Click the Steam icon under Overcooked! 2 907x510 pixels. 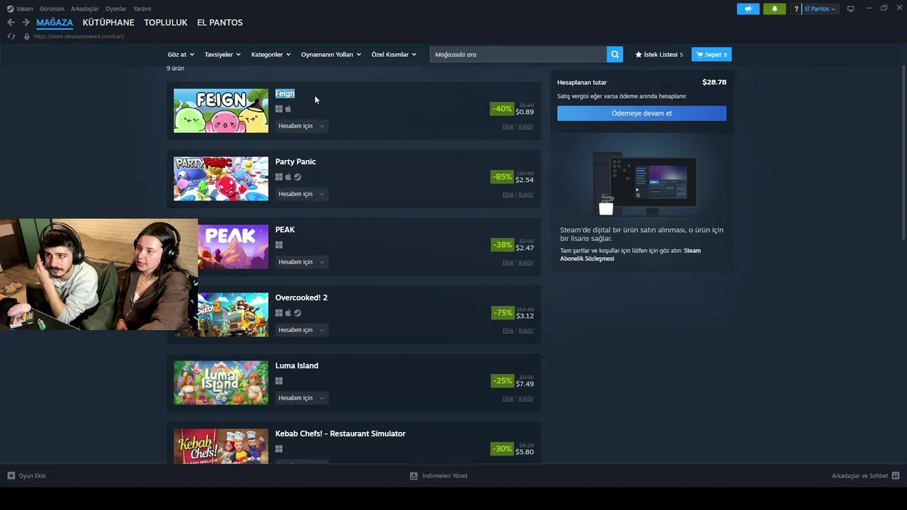pos(298,313)
